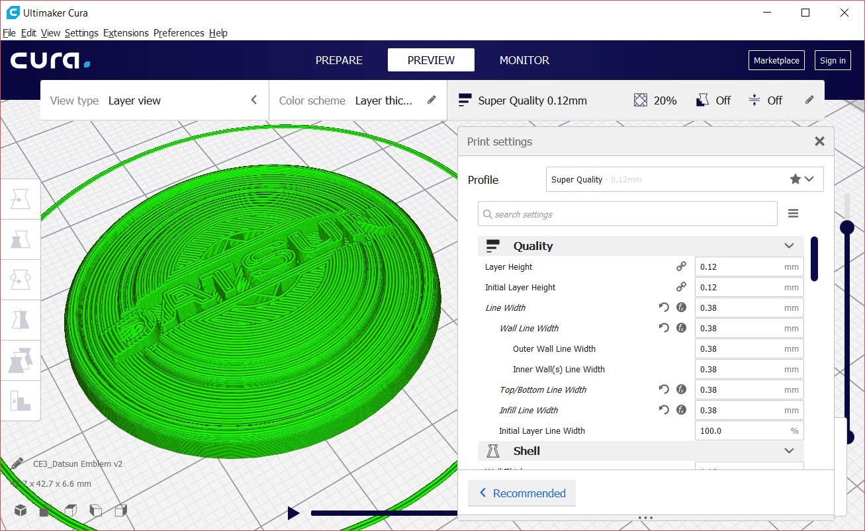
Task: Open the Extensions menu
Action: pos(126,33)
